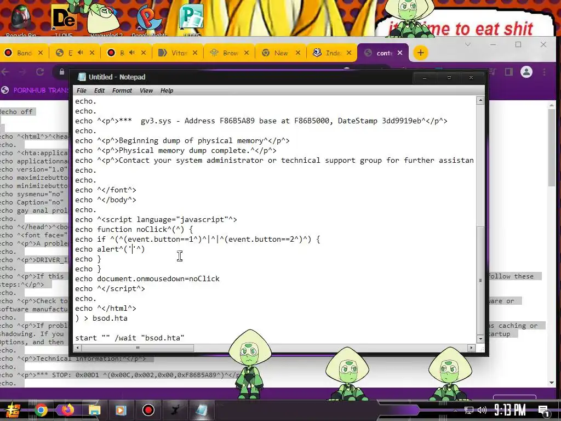Open the Help menu in Notepad
This screenshot has height=421, width=561.
pyautogui.click(x=167, y=90)
